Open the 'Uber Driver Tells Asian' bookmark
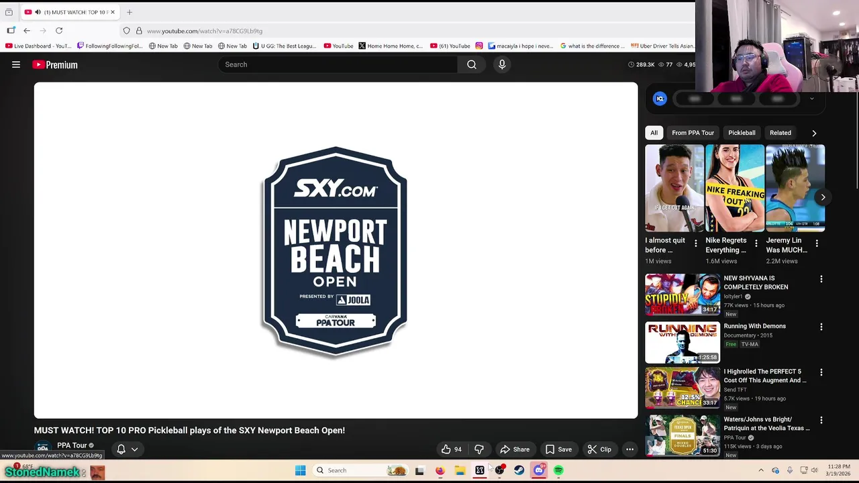Viewport: 859px width, 483px height. [662, 46]
